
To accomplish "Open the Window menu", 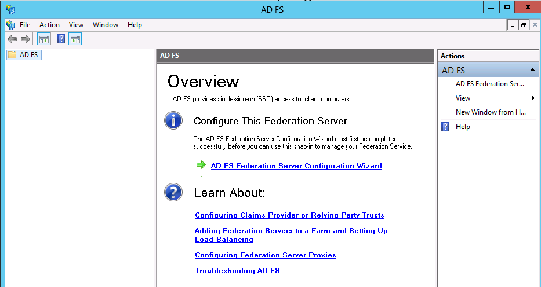I will pos(105,25).
